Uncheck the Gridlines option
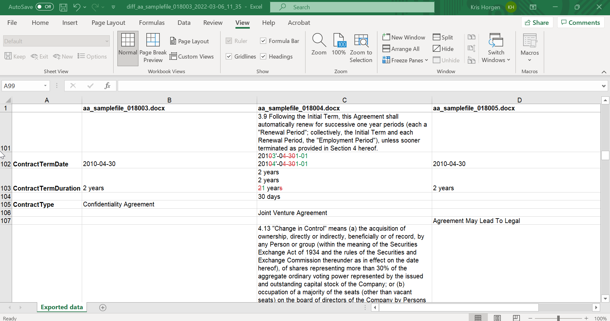The image size is (610, 321). tap(229, 56)
